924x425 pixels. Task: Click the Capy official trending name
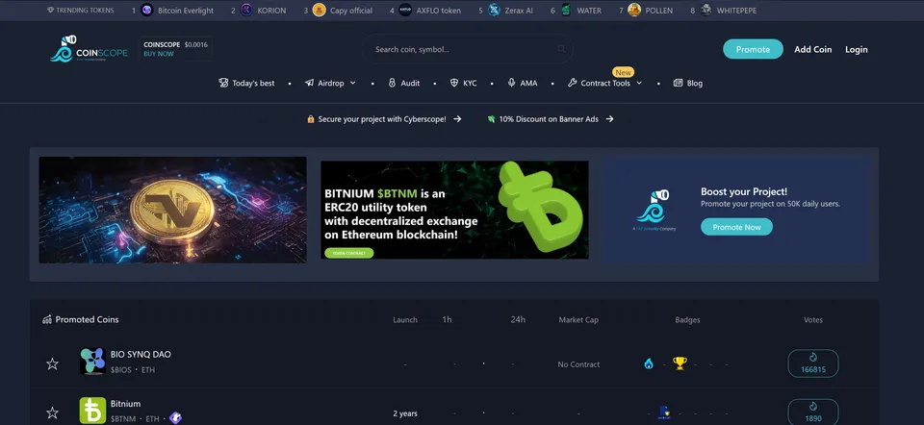[351, 10]
